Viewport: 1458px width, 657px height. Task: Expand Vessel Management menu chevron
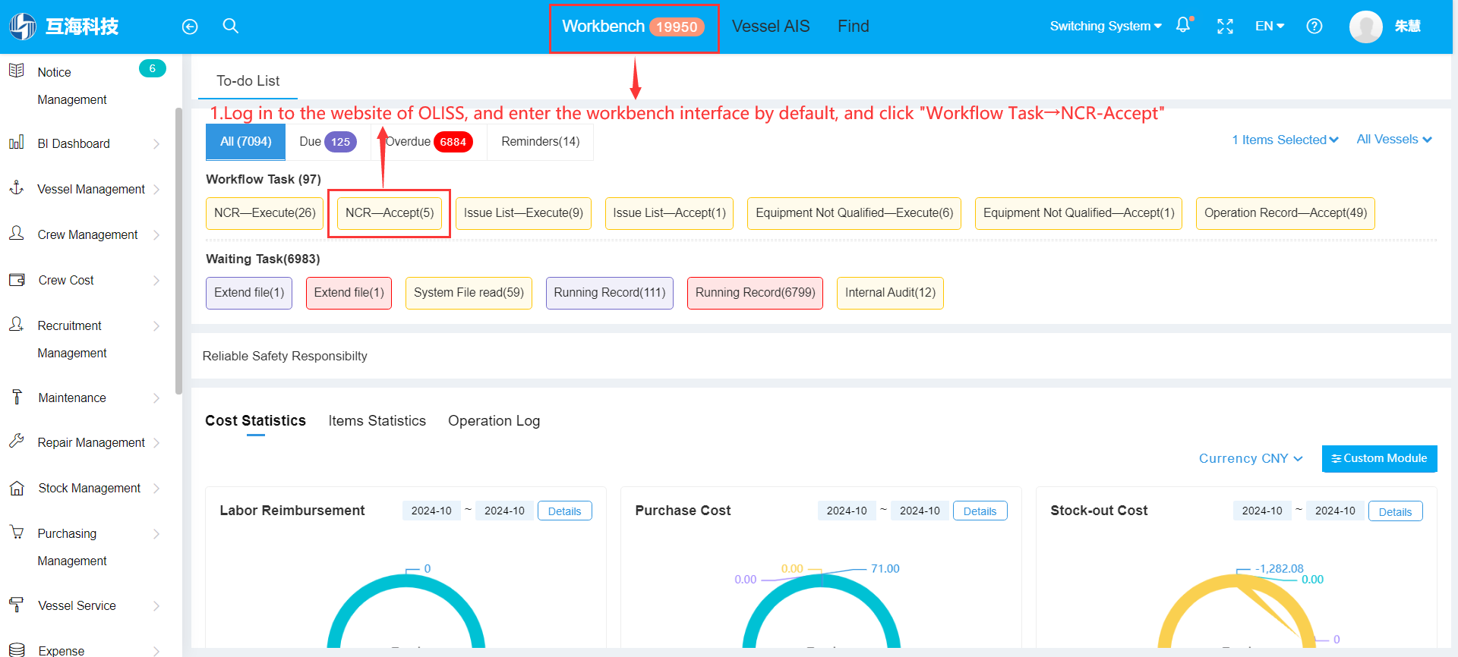coord(156,189)
